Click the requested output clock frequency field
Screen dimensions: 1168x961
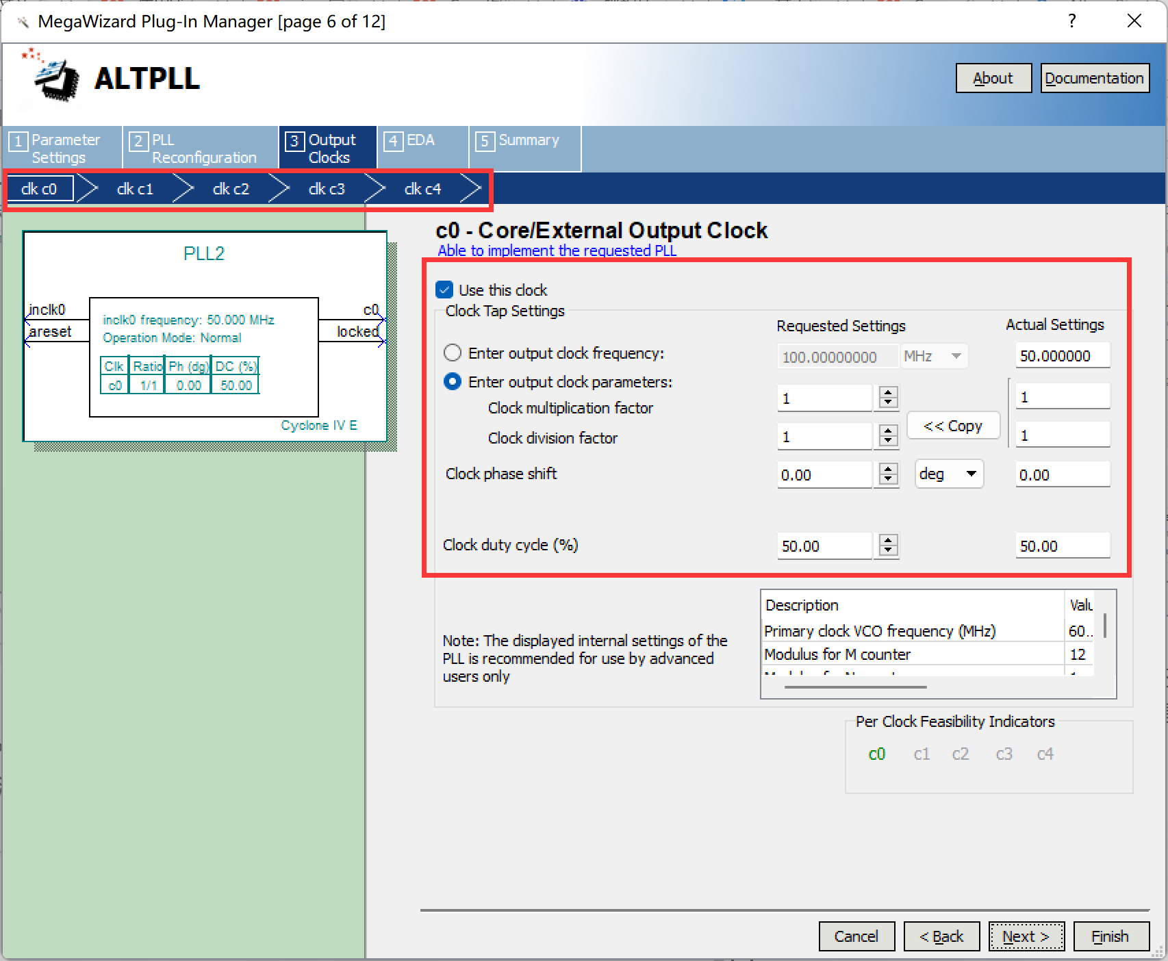click(838, 357)
